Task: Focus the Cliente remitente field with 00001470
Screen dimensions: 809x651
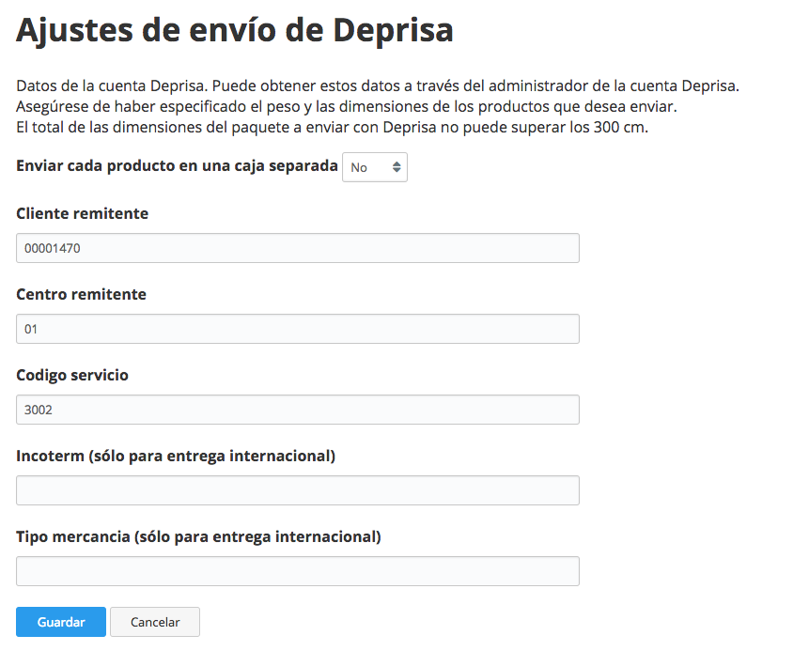Action: point(298,248)
